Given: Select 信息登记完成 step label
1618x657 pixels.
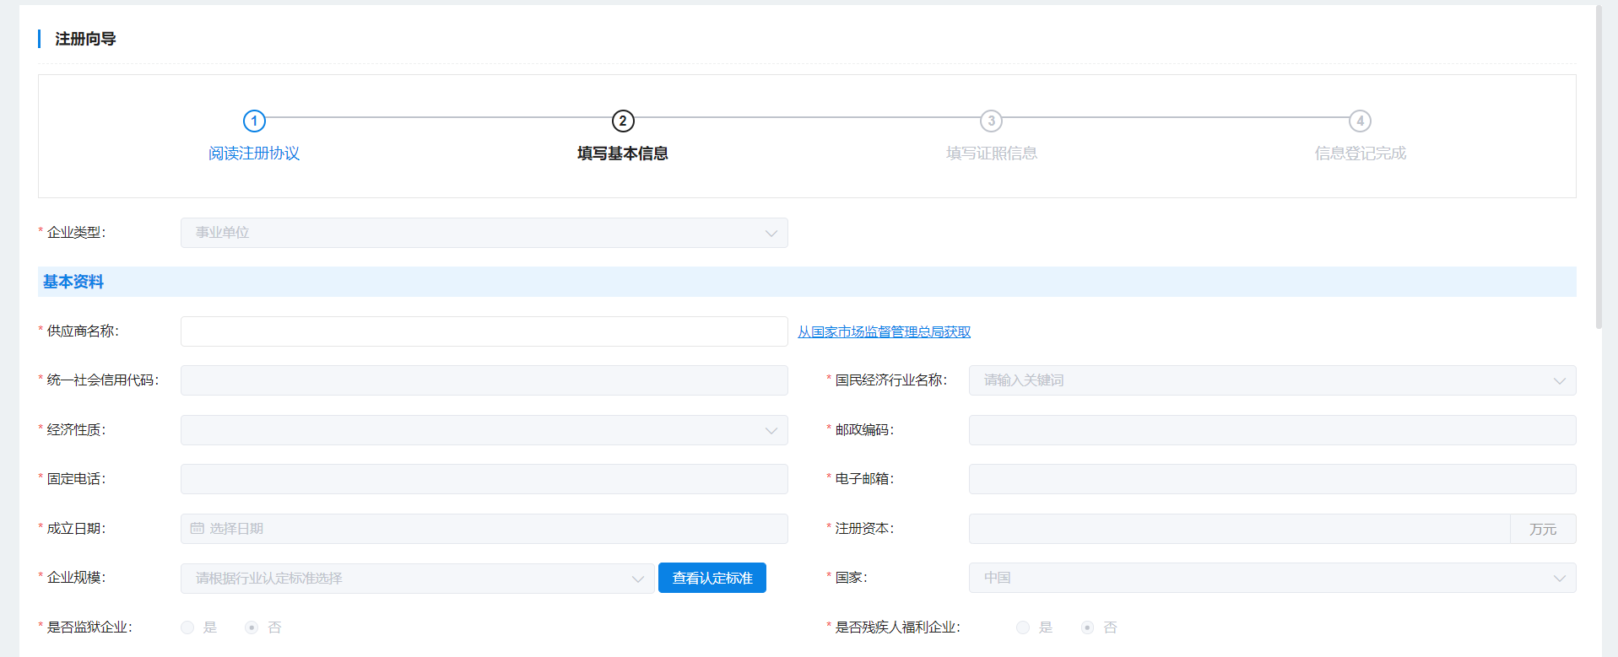Looking at the screenshot, I should pyautogui.click(x=1360, y=153).
